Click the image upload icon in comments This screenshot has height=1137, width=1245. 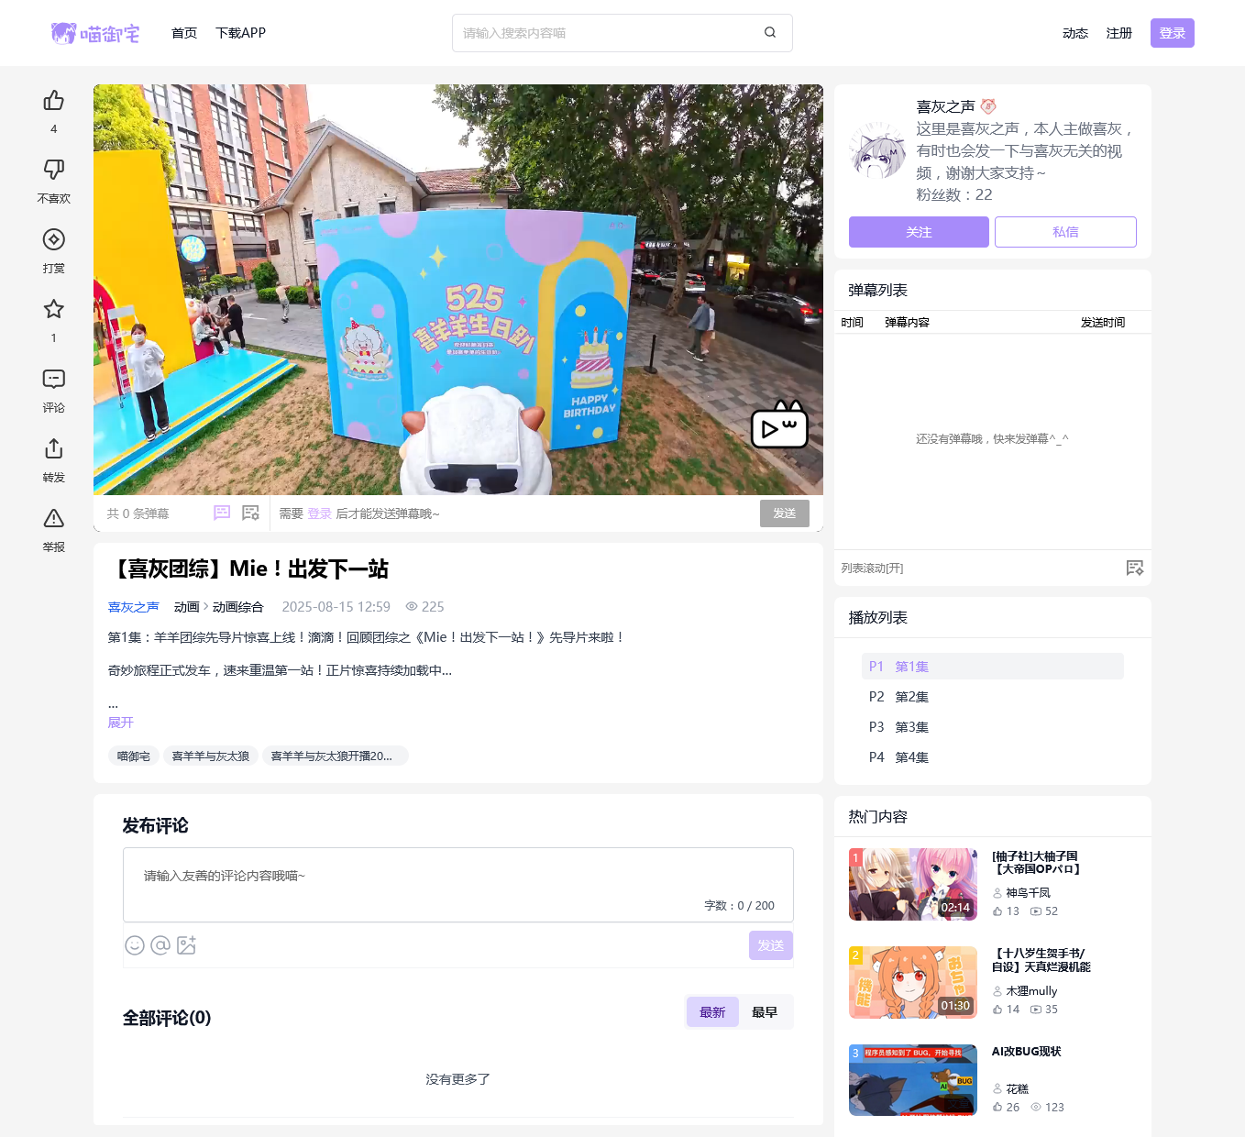tap(186, 945)
